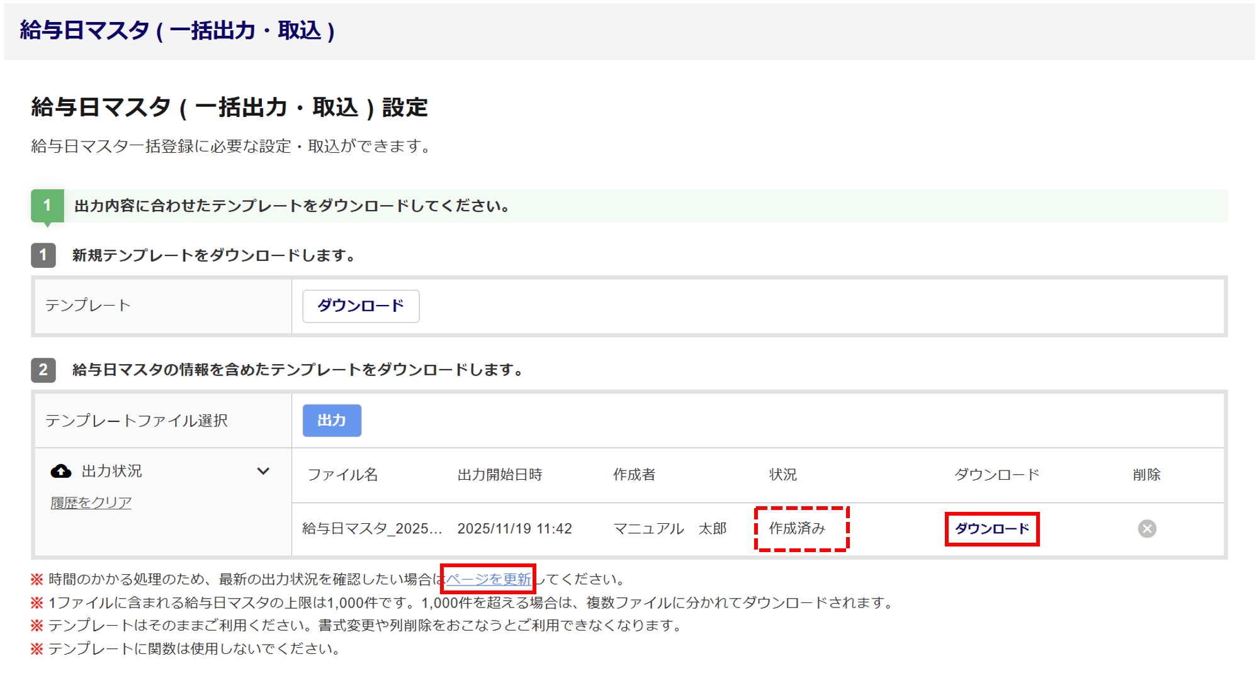The width and height of the screenshot is (1259, 676).
Task: Click gray number 2 badge for 給与日マスタの情報
Action: pyautogui.click(x=43, y=370)
